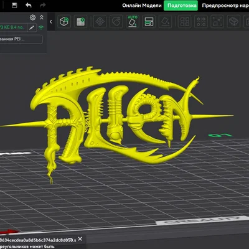This screenshot has height=249, width=249.
Task: Open the Онлайн Модели tab
Action: click(142, 6)
